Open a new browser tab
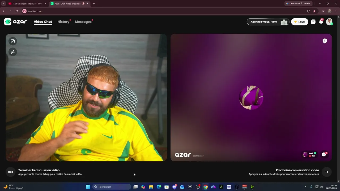Screen dimensions: 340x191 click(x=94, y=3)
